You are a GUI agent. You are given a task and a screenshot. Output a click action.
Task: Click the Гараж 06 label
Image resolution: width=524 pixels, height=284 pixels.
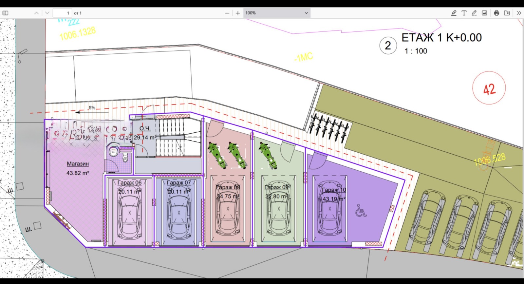(130, 183)
